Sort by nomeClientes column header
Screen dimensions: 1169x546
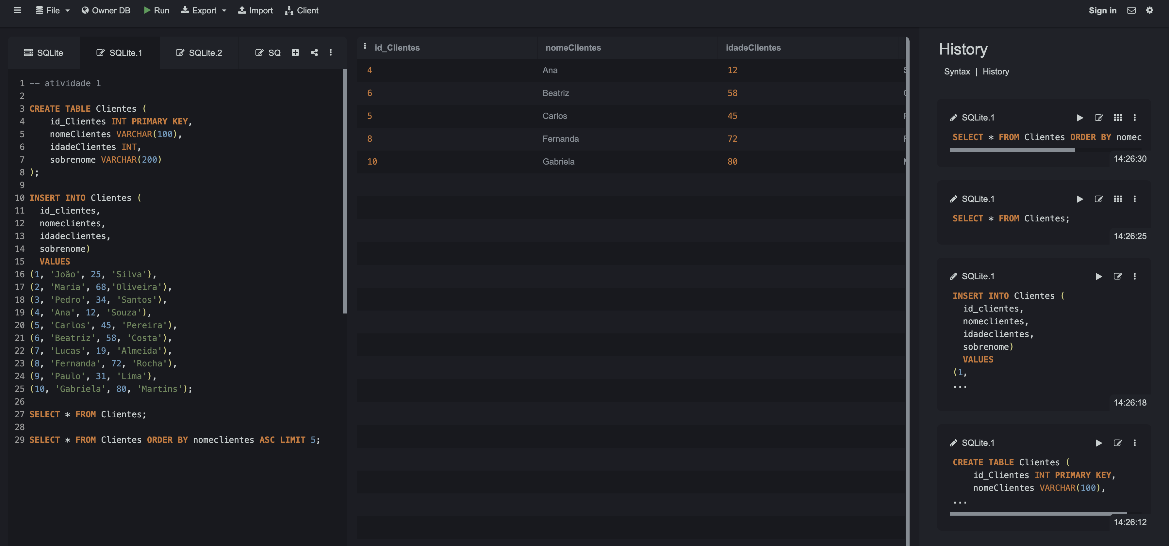[x=573, y=48]
